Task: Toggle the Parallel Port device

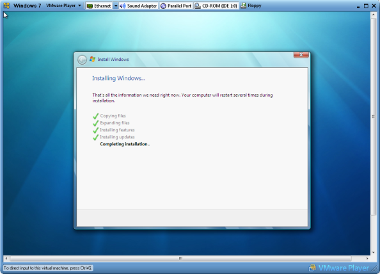Action: [x=176, y=6]
